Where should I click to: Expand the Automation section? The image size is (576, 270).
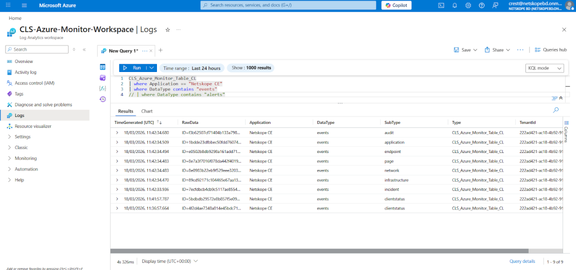coord(26,169)
